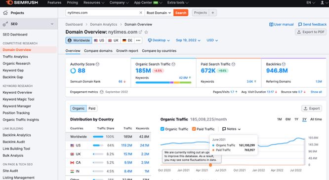Open Notes dropdown on chart
329x180 pixels.
pos(231,129)
